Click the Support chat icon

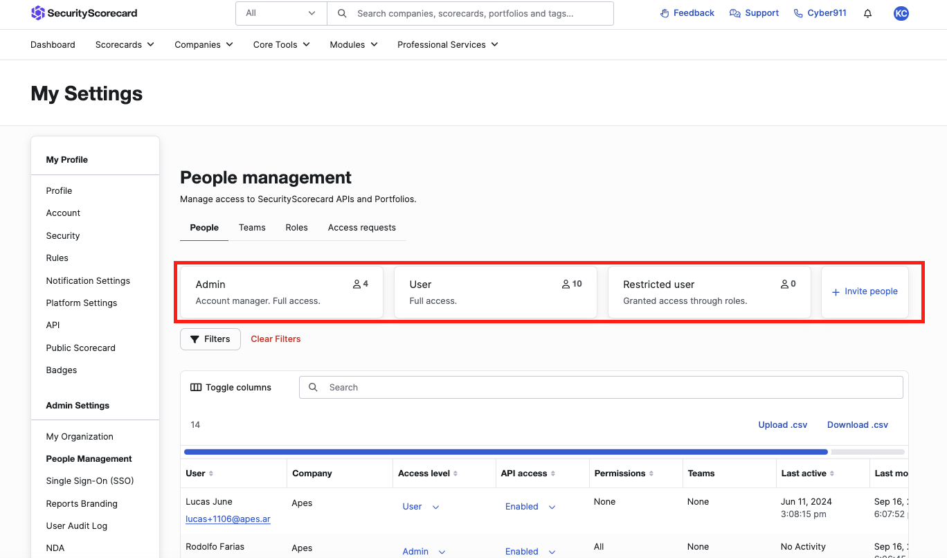tap(735, 13)
